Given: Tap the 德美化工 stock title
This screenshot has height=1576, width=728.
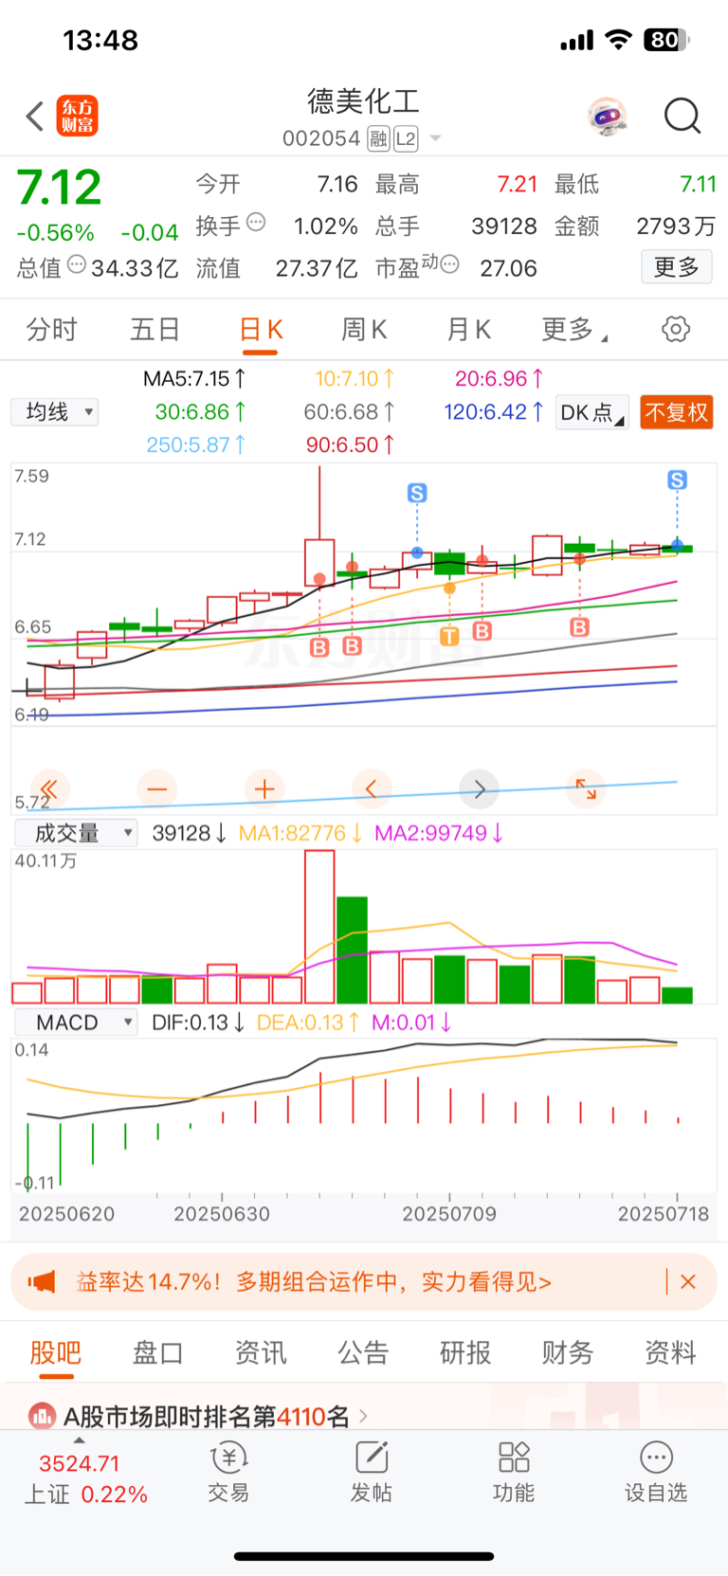Looking at the screenshot, I should coord(363,100).
